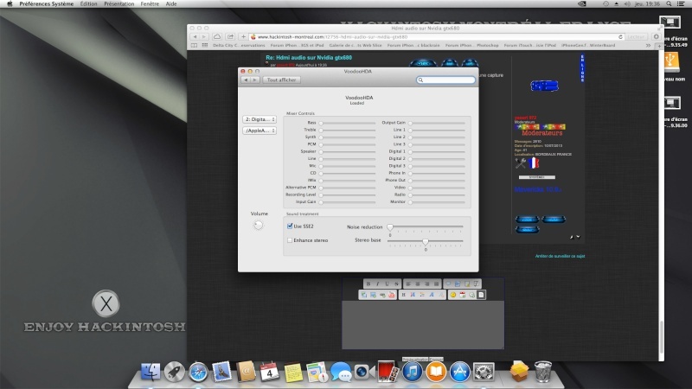
Task: Click Underline icon in forum editor toolbar
Action: click(x=387, y=284)
